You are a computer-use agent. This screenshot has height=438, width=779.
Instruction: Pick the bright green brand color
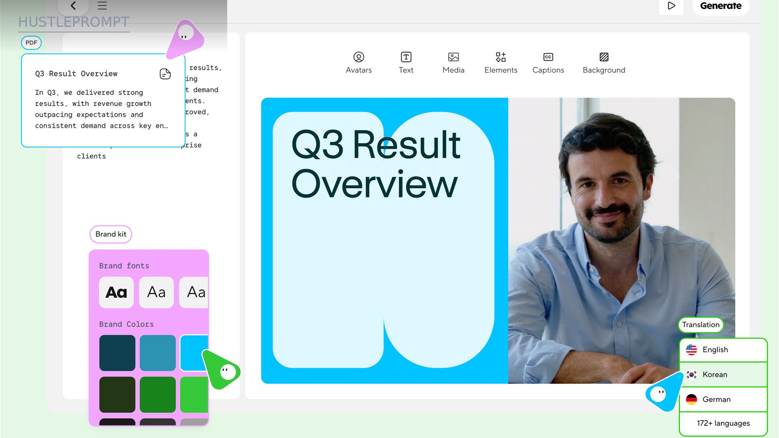[x=194, y=395]
